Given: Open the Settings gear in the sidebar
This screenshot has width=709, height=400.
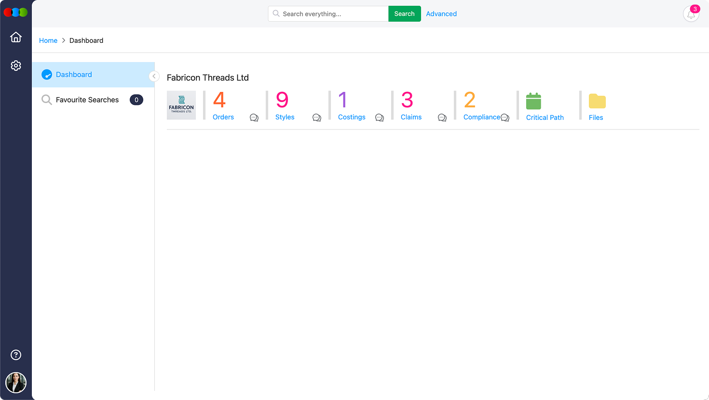Looking at the screenshot, I should (16, 65).
